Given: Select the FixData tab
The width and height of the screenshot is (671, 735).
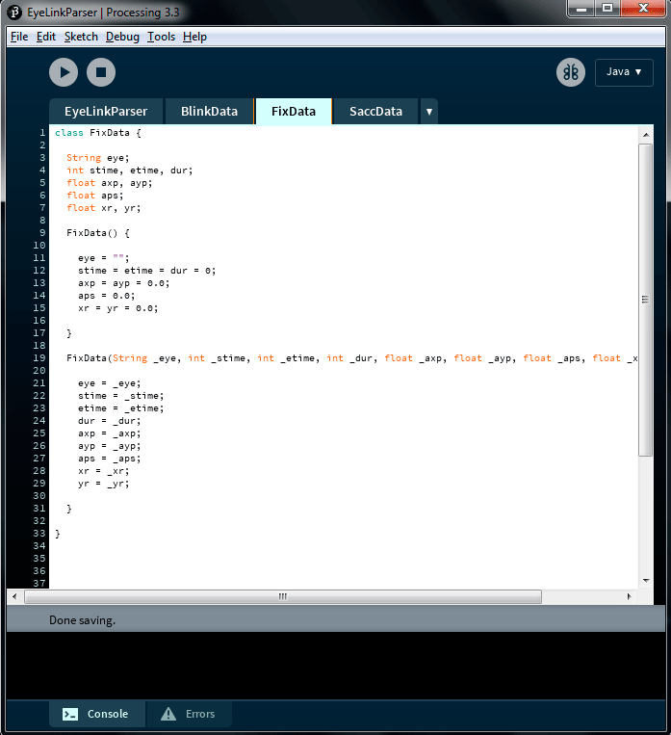Looking at the screenshot, I should click(x=294, y=112).
